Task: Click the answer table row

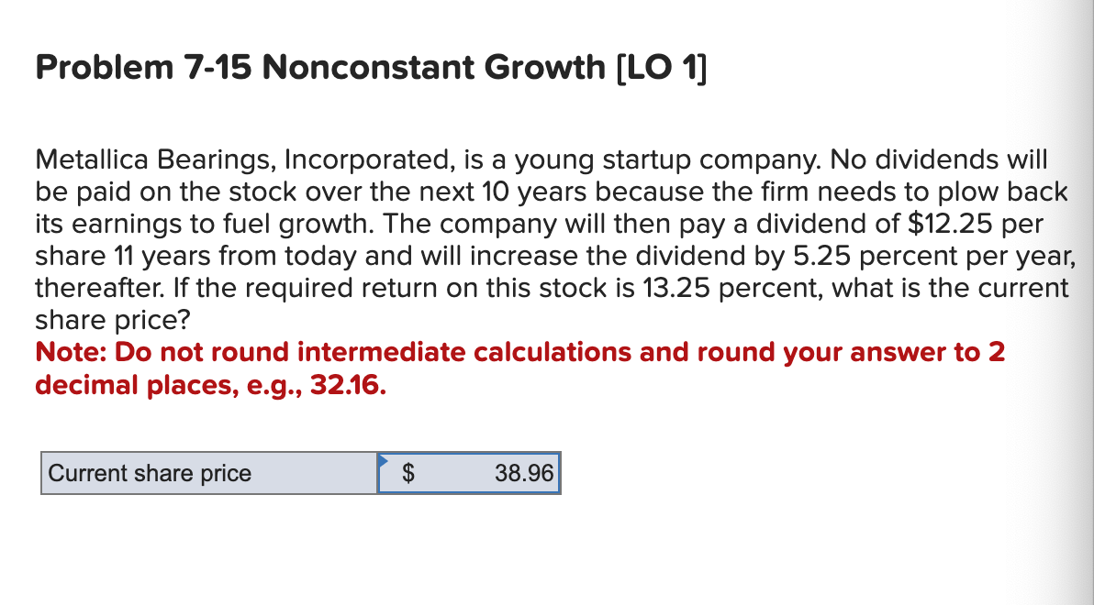Action: tap(298, 474)
